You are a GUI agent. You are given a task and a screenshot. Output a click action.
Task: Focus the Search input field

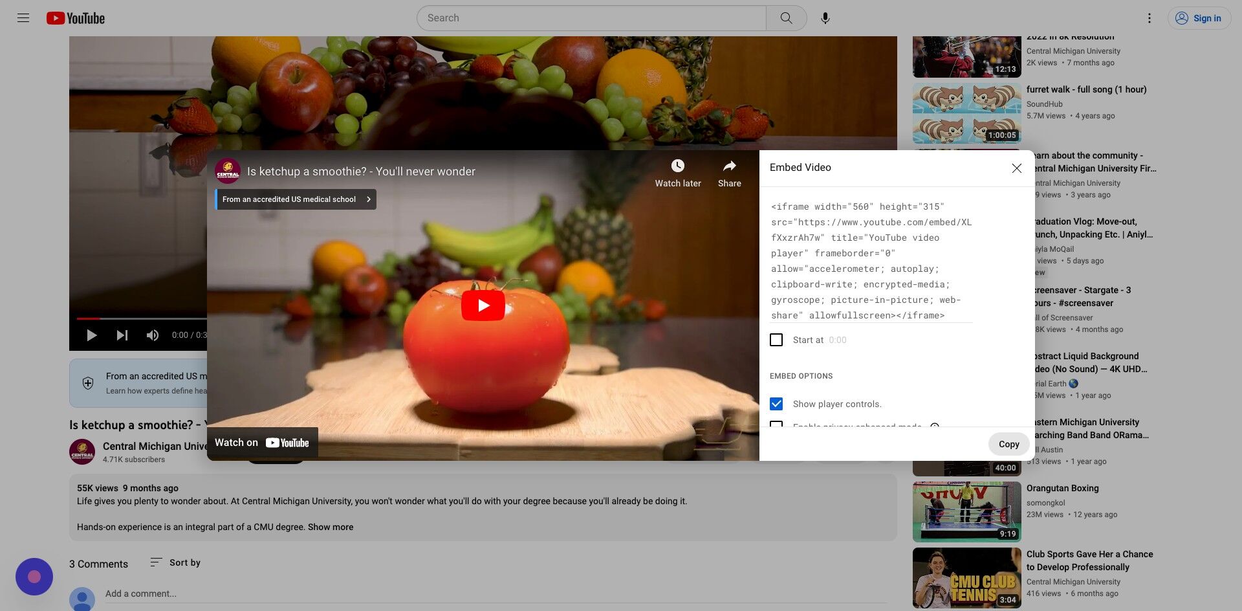coord(591,18)
